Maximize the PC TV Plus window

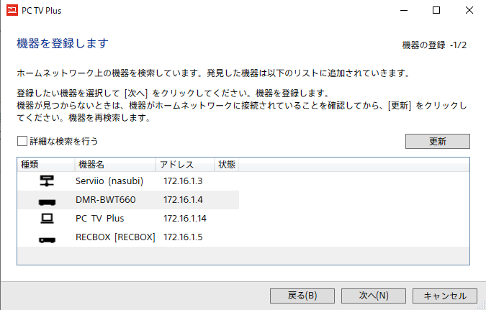click(x=436, y=10)
